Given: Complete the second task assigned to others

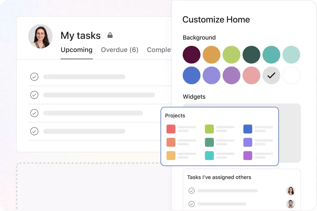Looking at the screenshot, I should pyautogui.click(x=192, y=204).
